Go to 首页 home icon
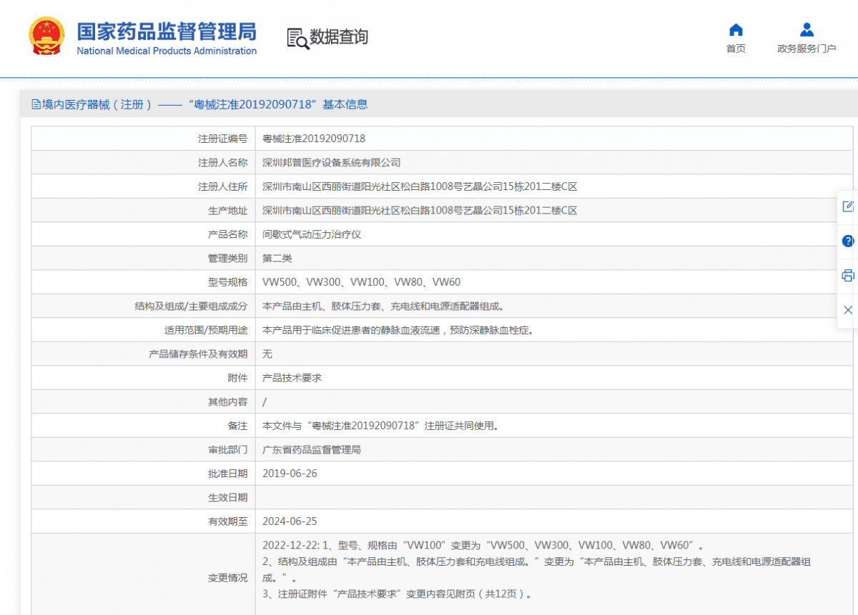The image size is (858, 615). click(736, 30)
